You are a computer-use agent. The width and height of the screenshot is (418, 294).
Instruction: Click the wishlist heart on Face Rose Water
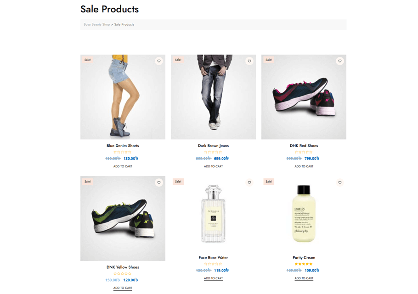coord(249,182)
